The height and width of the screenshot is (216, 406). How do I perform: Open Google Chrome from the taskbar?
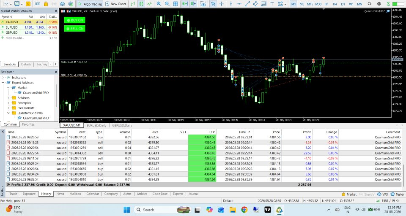pos(244,210)
